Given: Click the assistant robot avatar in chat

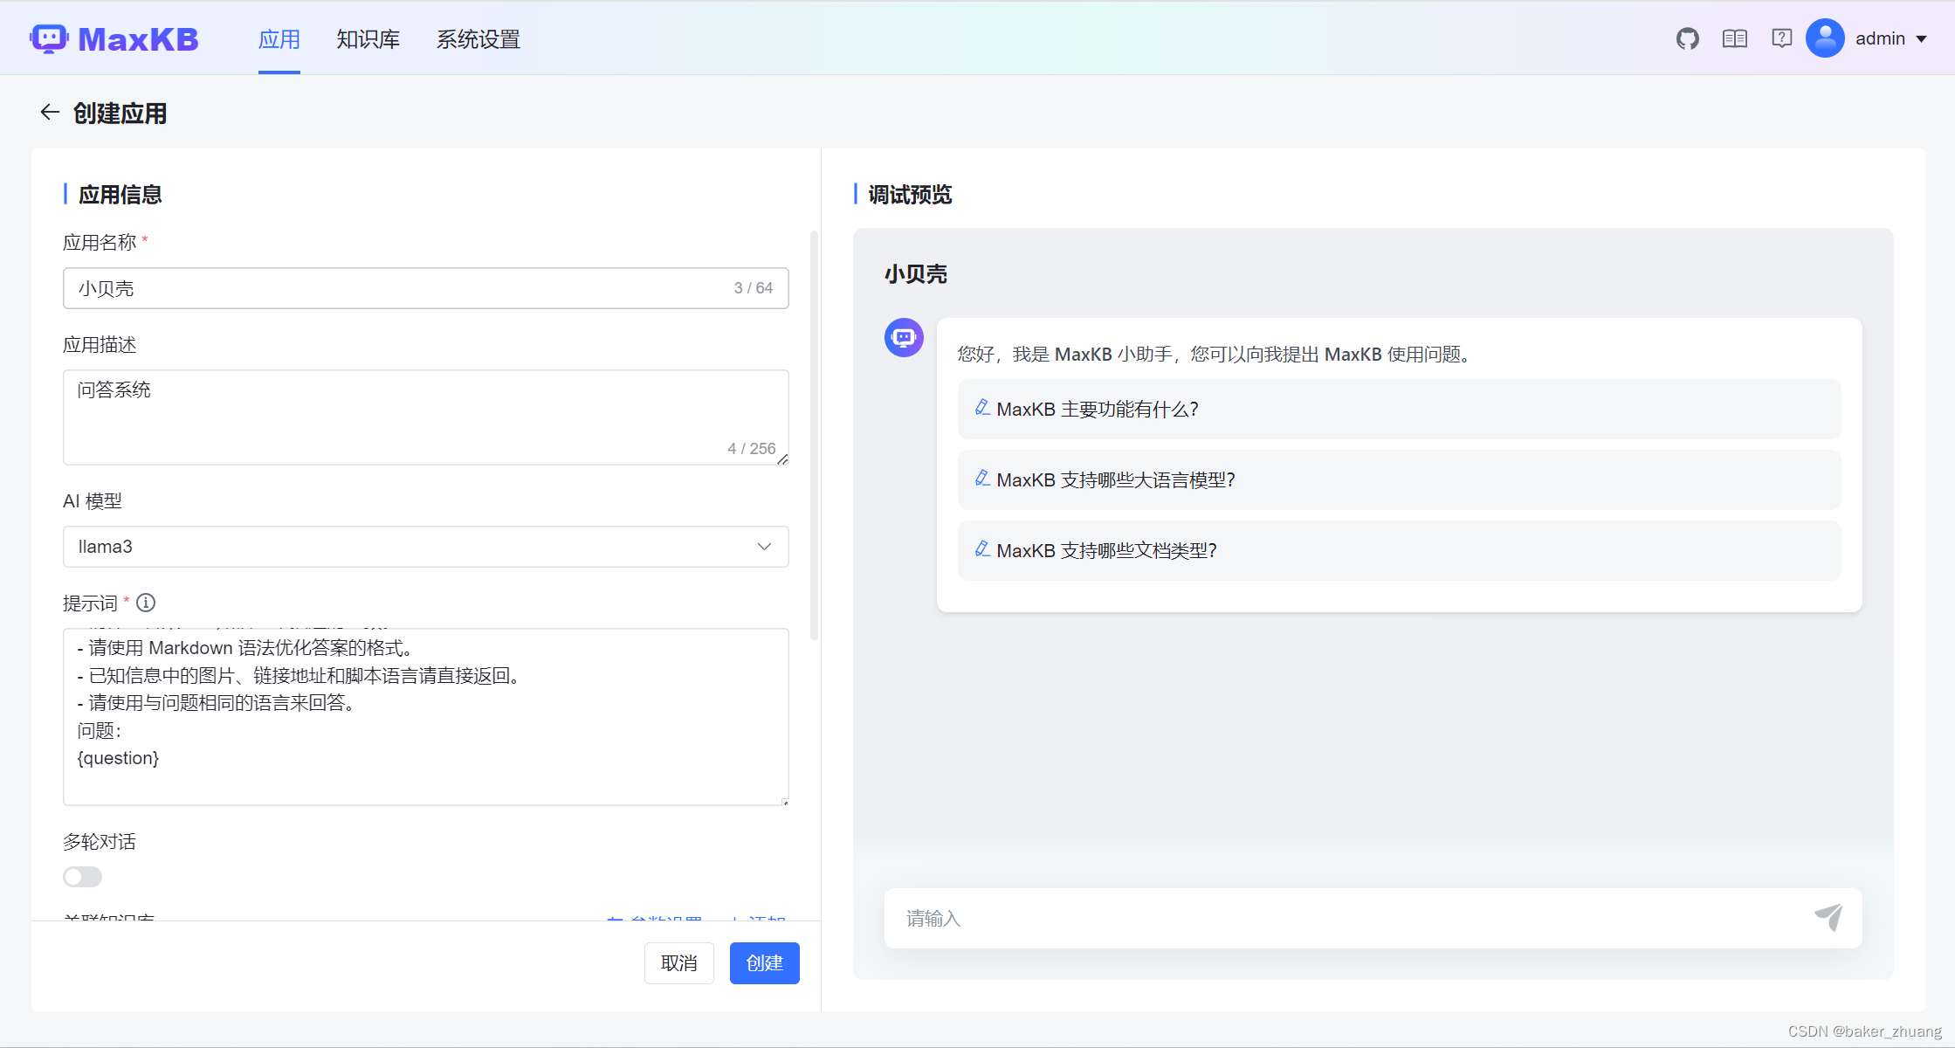Looking at the screenshot, I should 904,337.
